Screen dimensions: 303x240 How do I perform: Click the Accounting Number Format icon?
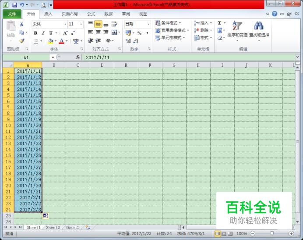pos(128,33)
